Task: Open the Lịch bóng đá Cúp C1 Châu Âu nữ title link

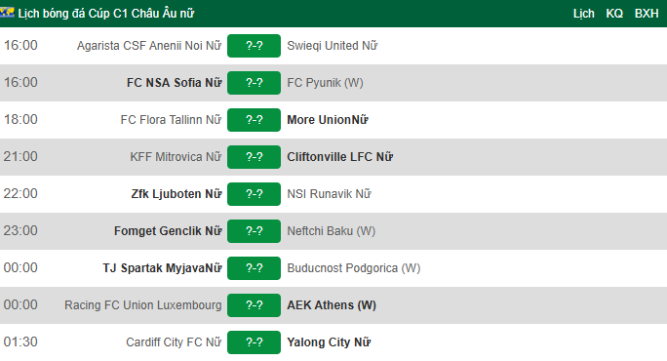Action: 106,14
